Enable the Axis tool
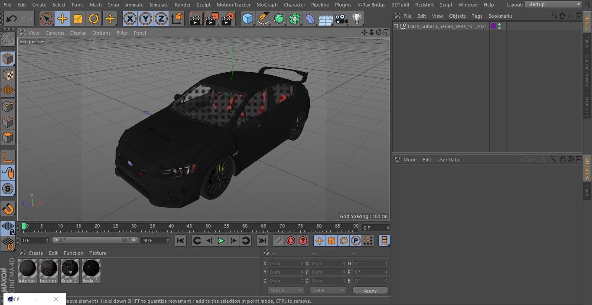This screenshot has height=305, width=592. pyautogui.click(x=8, y=157)
